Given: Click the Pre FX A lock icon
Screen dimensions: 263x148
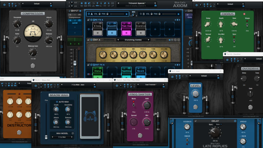Looking at the screenshot, I should point(88,20).
